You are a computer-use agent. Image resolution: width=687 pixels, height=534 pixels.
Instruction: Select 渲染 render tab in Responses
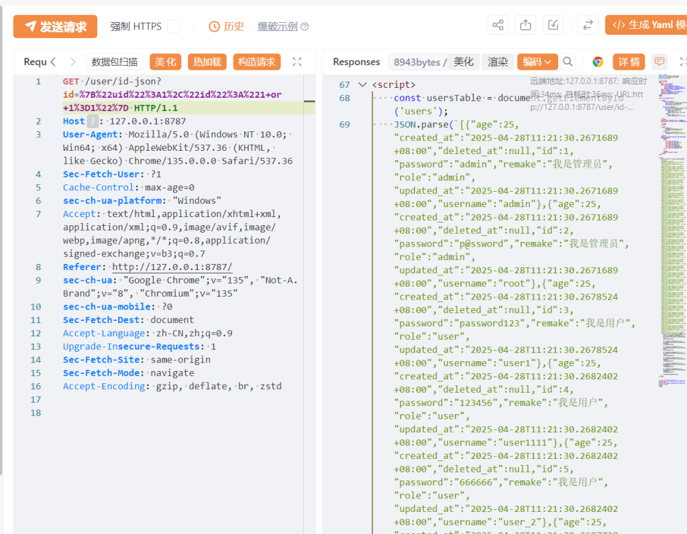tap(497, 62)
